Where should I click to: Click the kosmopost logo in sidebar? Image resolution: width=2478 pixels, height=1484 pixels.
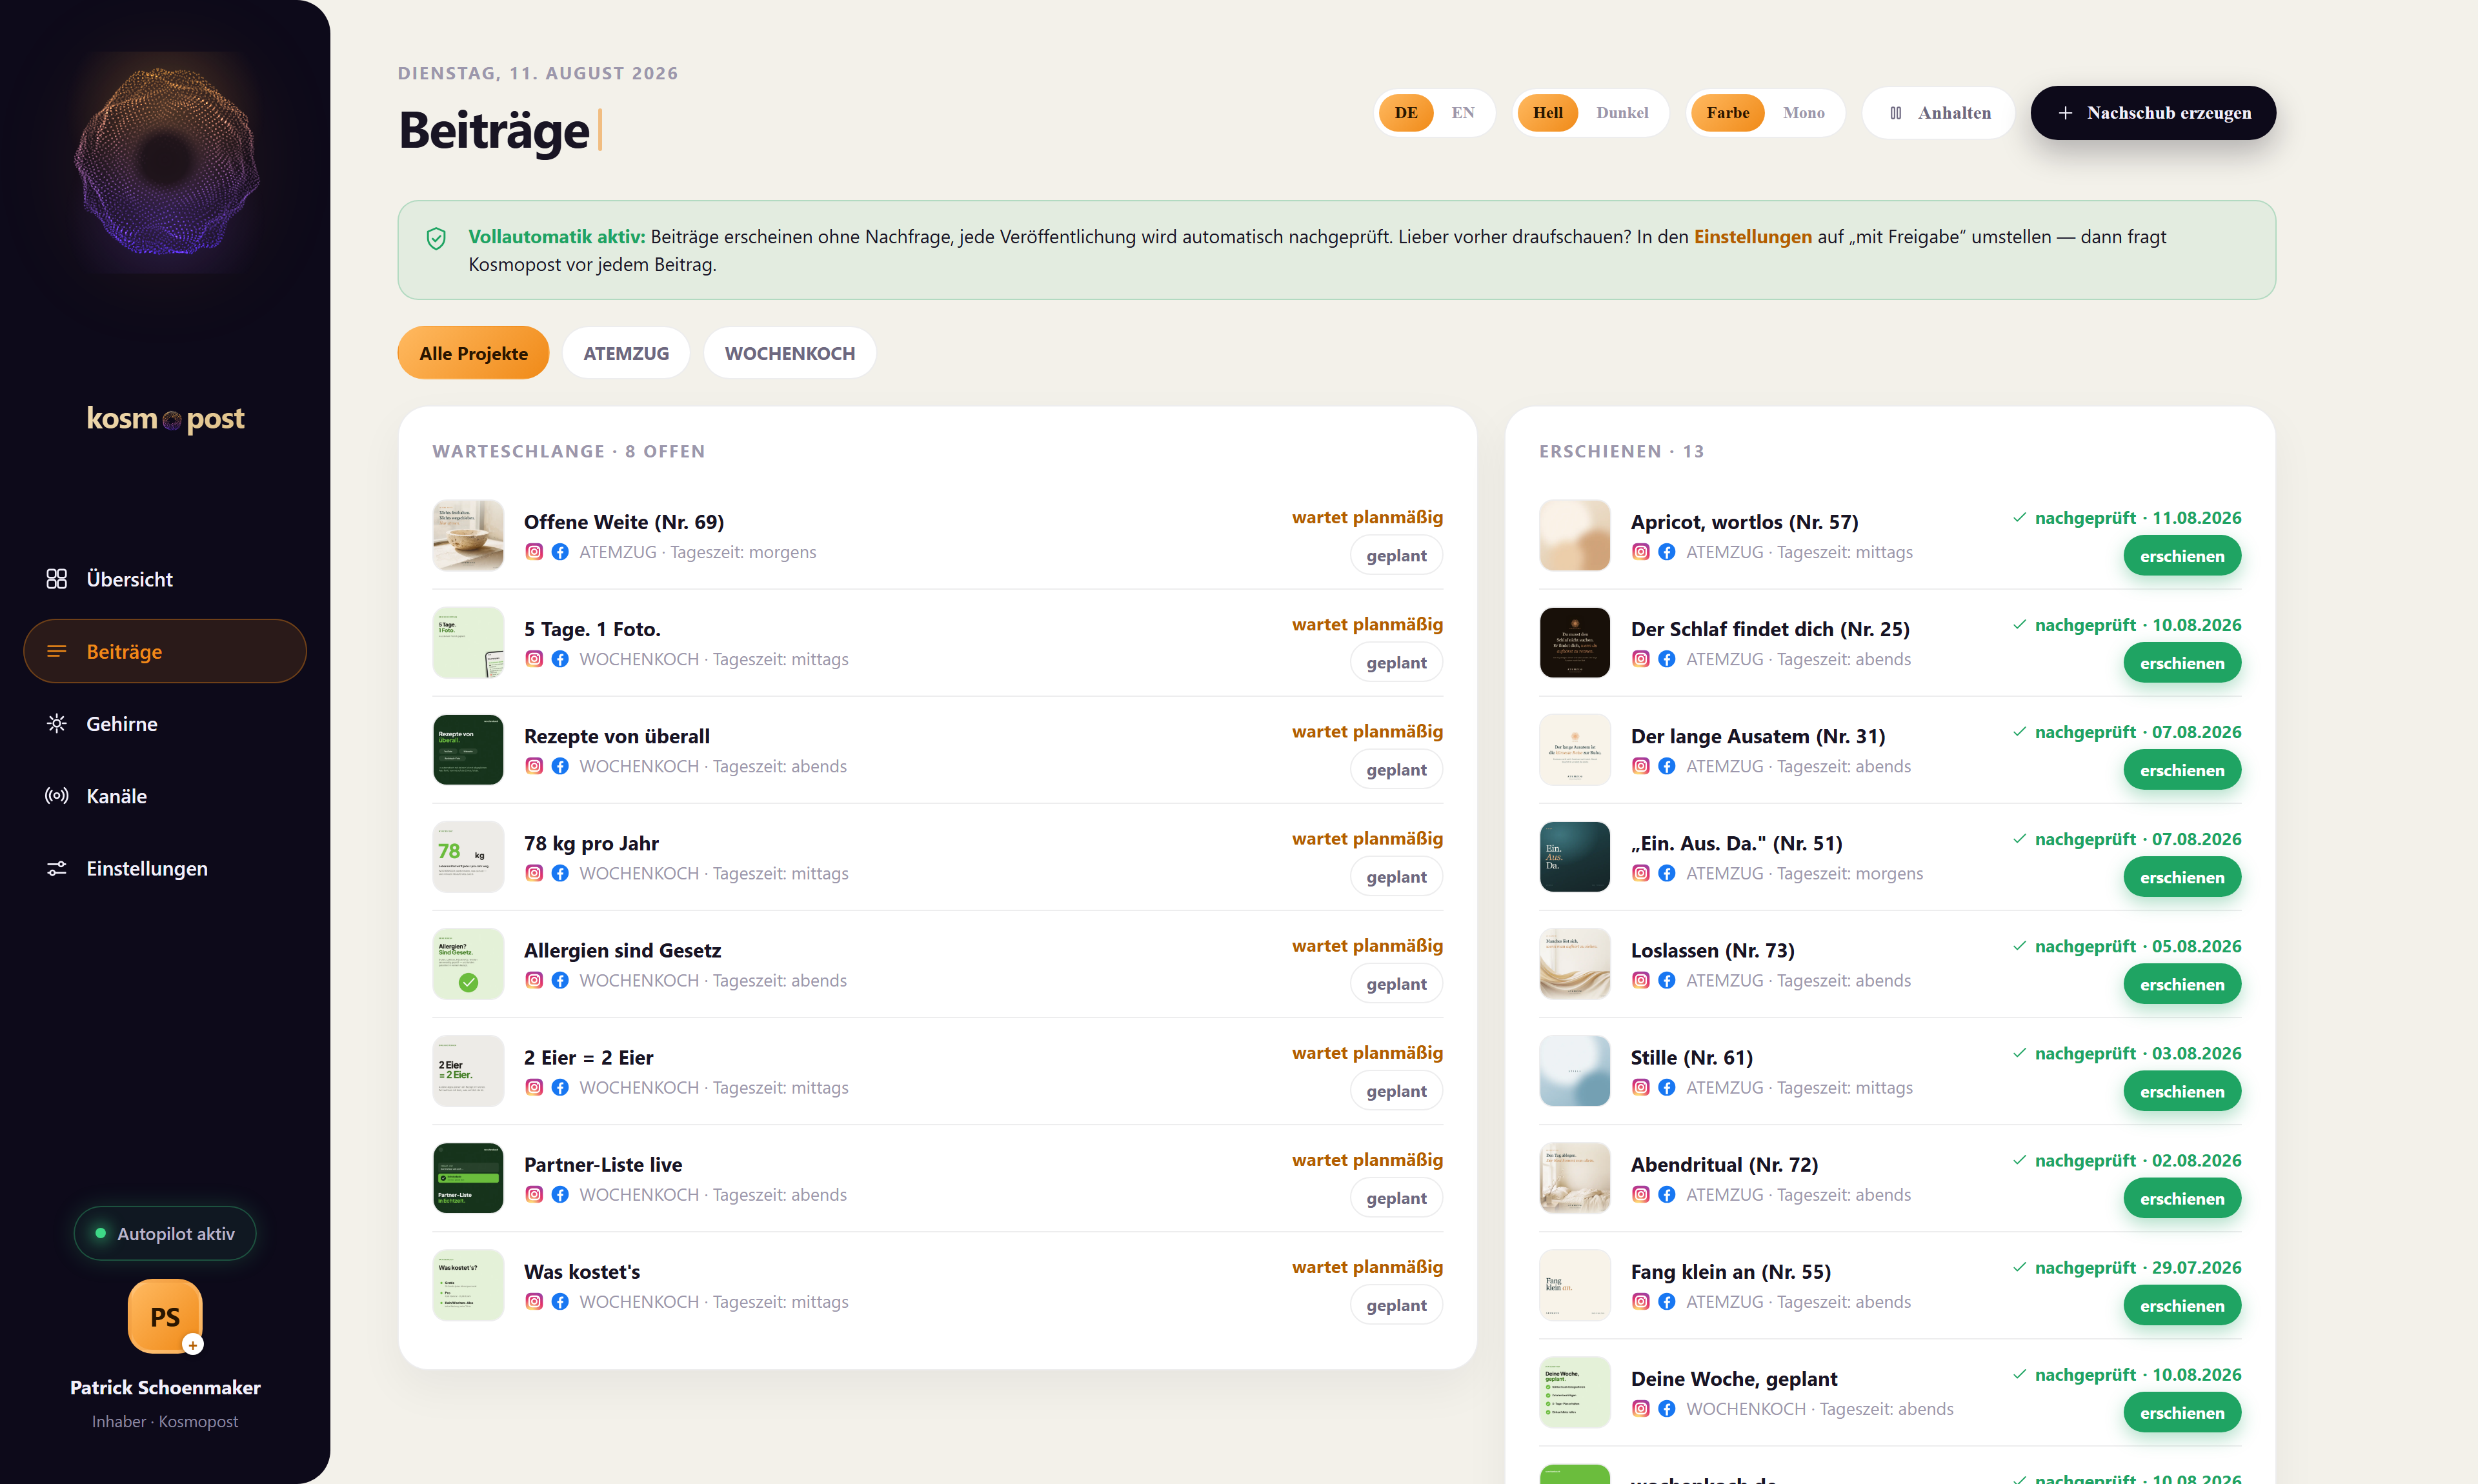[x=165, y=418]
